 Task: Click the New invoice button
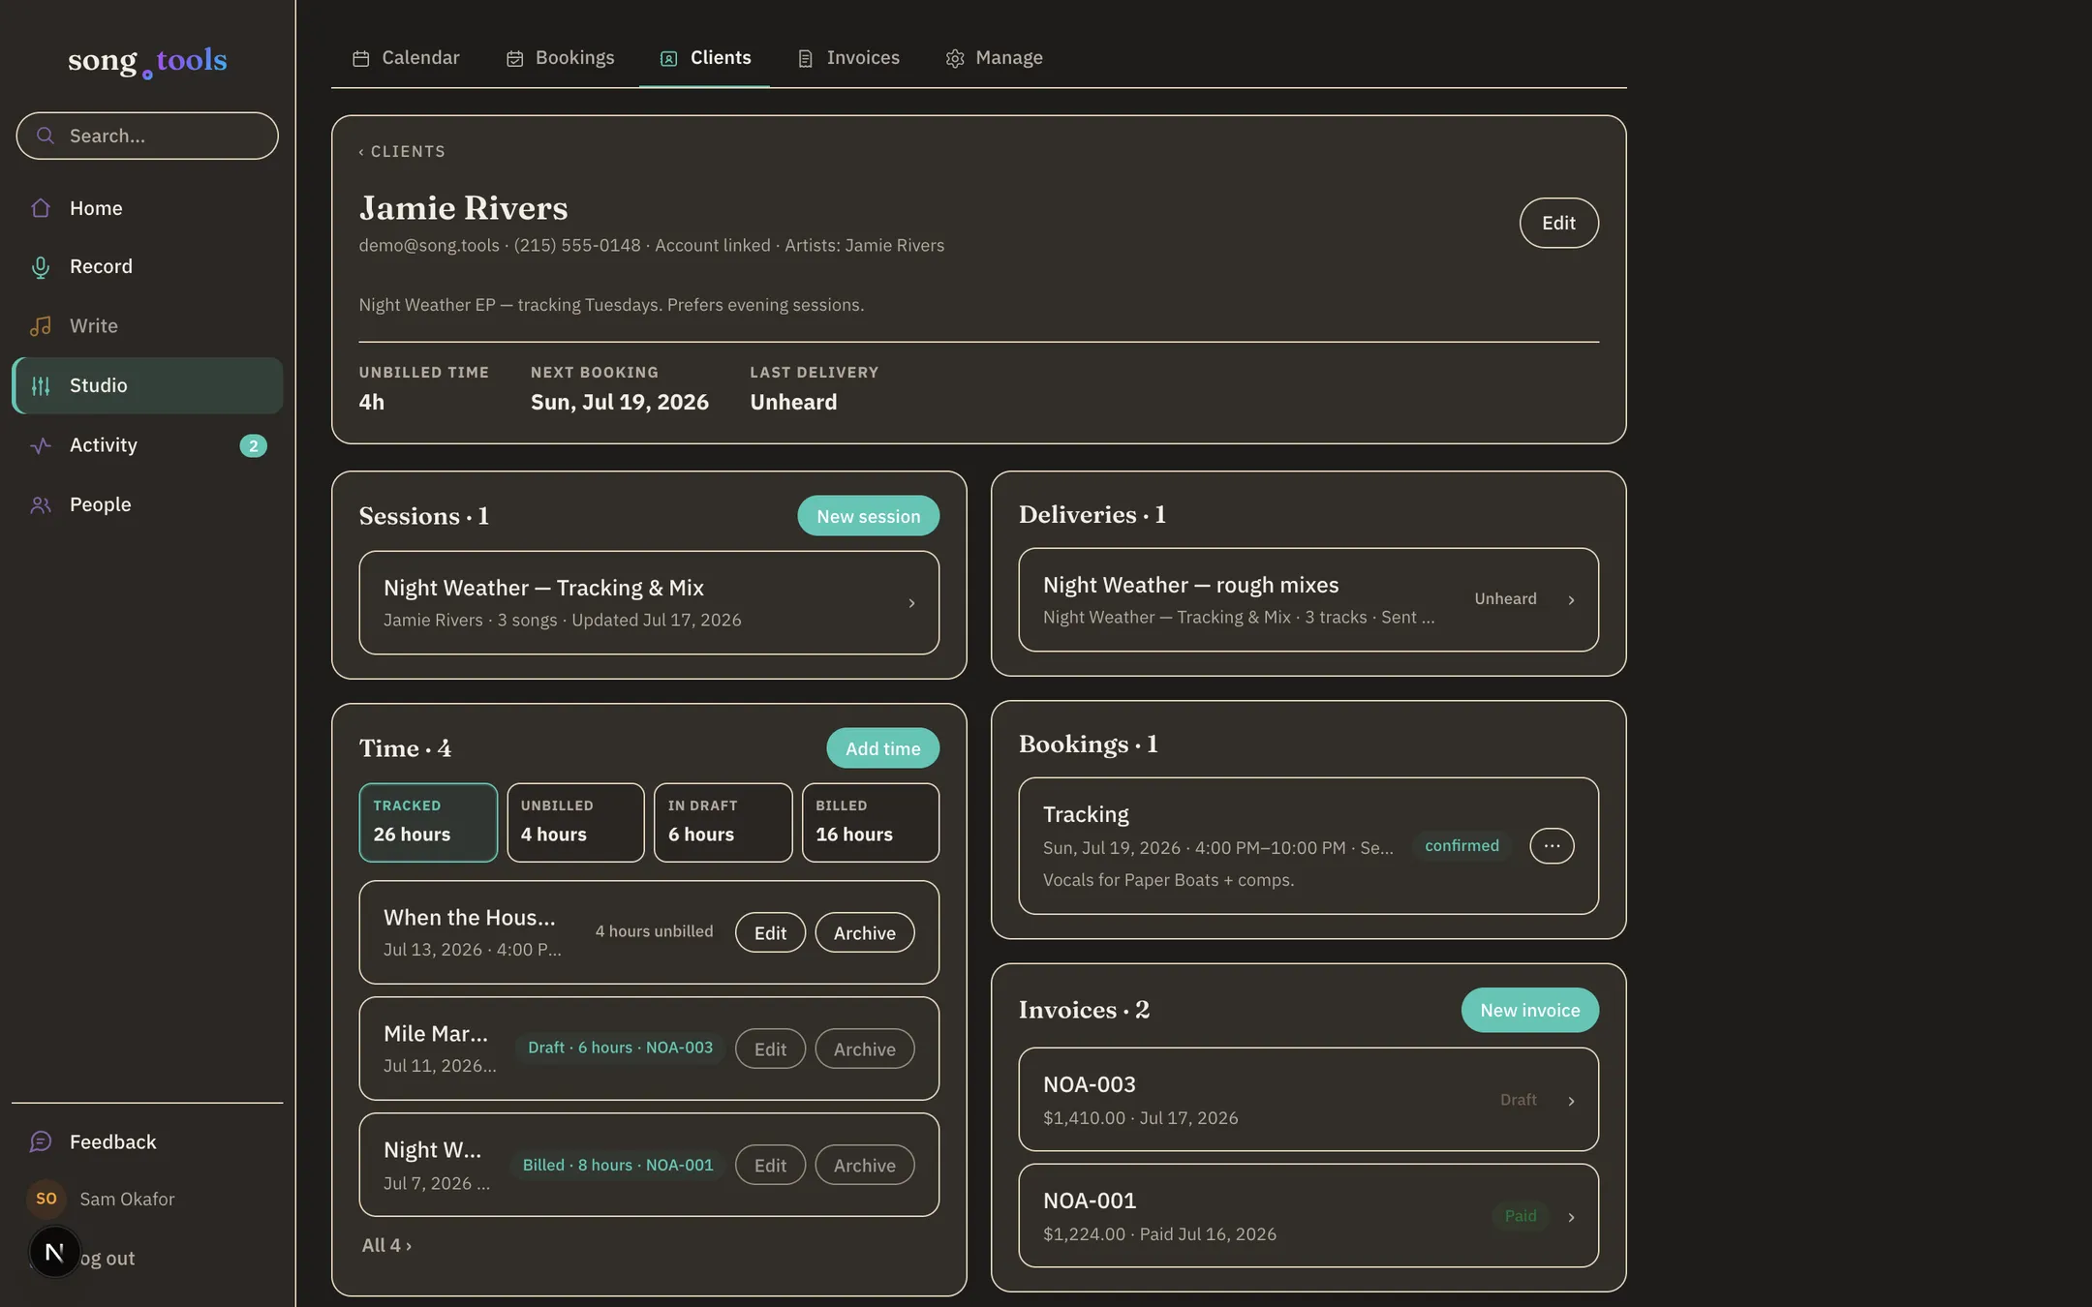point(1529,1010)
